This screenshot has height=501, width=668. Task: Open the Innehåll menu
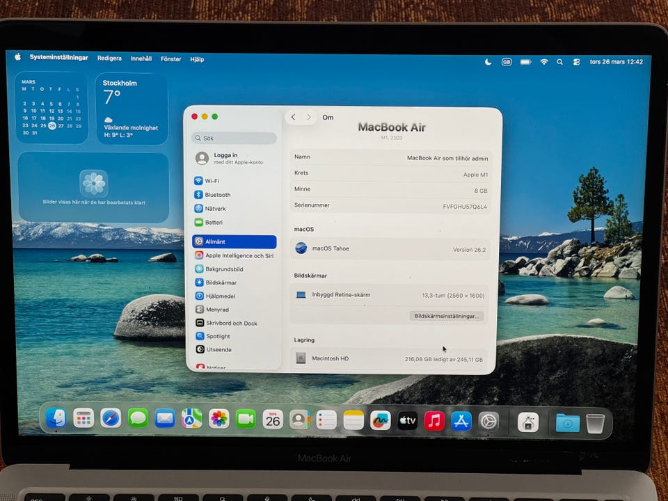[141, 58]
